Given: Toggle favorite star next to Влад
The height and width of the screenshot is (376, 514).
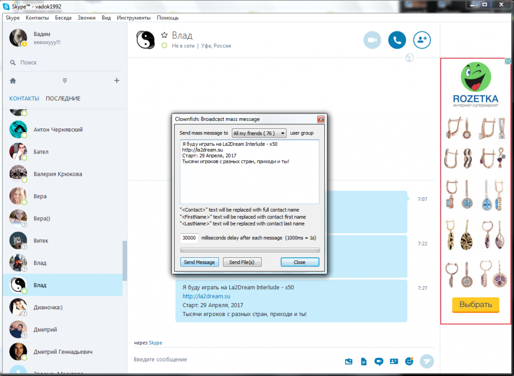Looking at the screenshot, I should tap(164, 35).
